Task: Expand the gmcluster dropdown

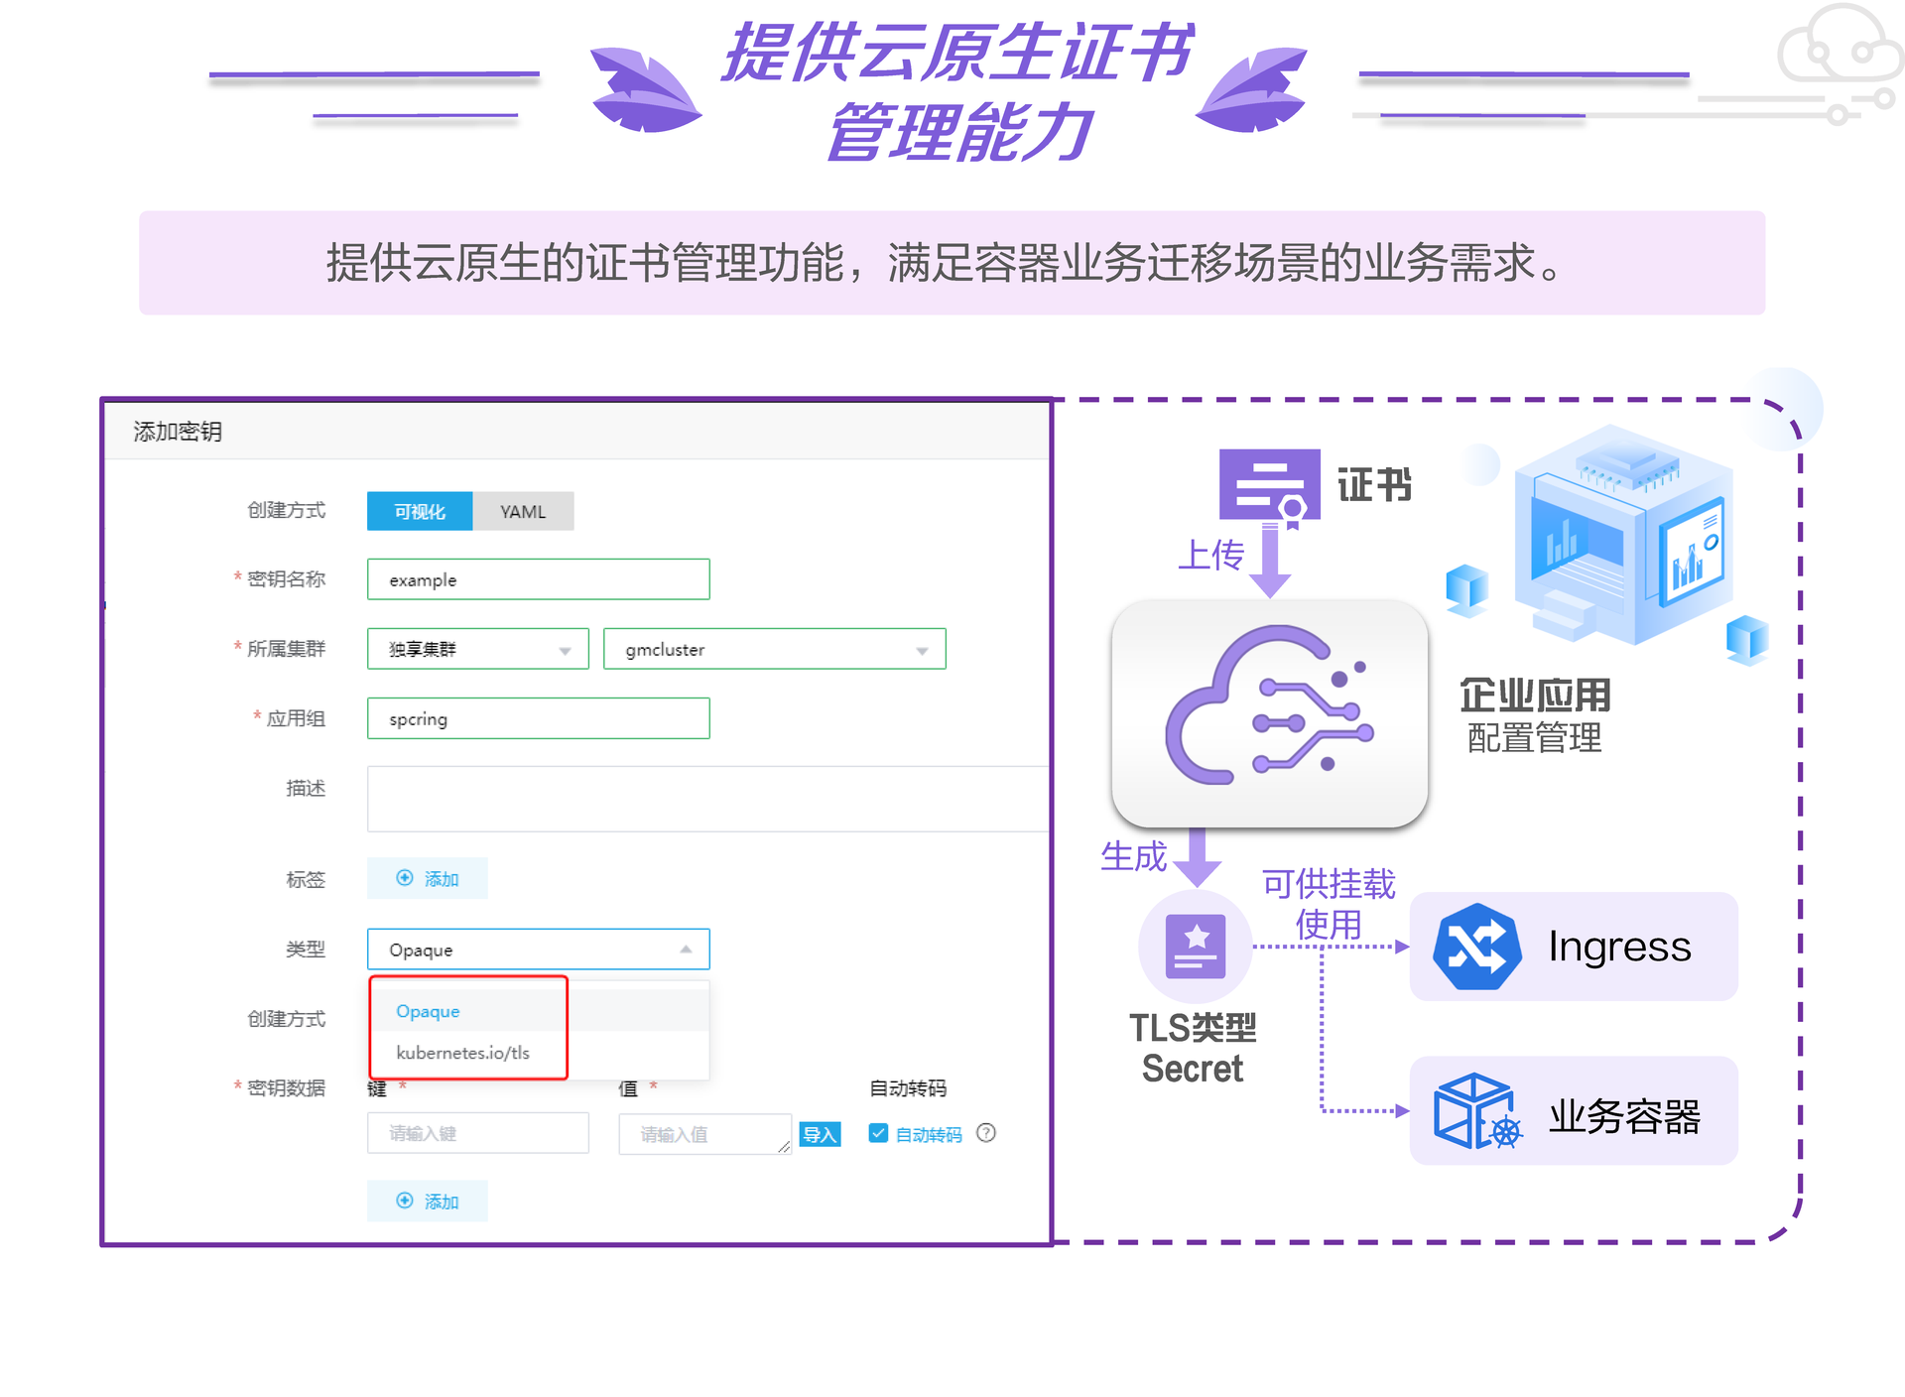Action: pos(774,649)
